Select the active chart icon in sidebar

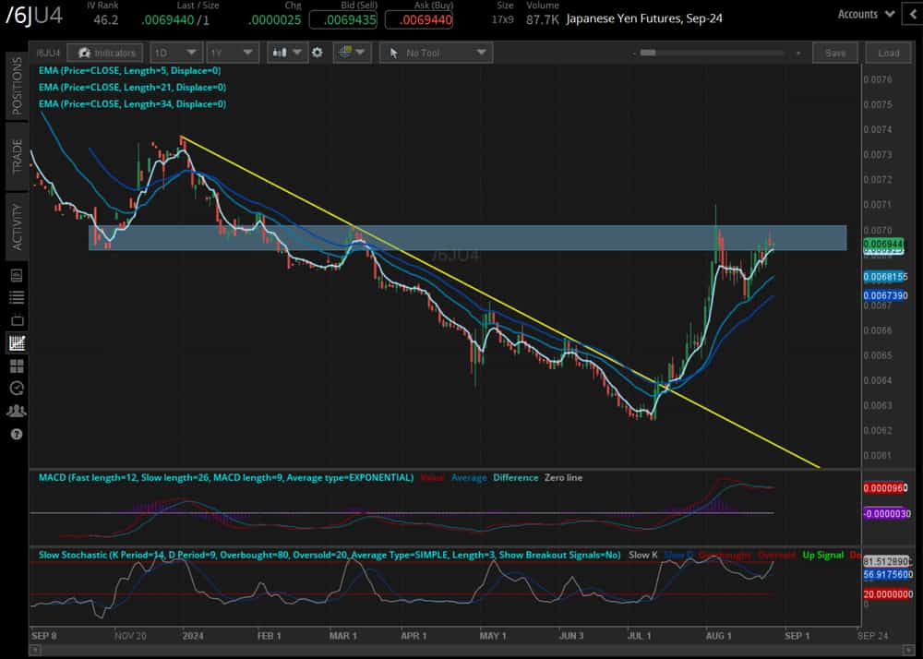tap(17, 342)
